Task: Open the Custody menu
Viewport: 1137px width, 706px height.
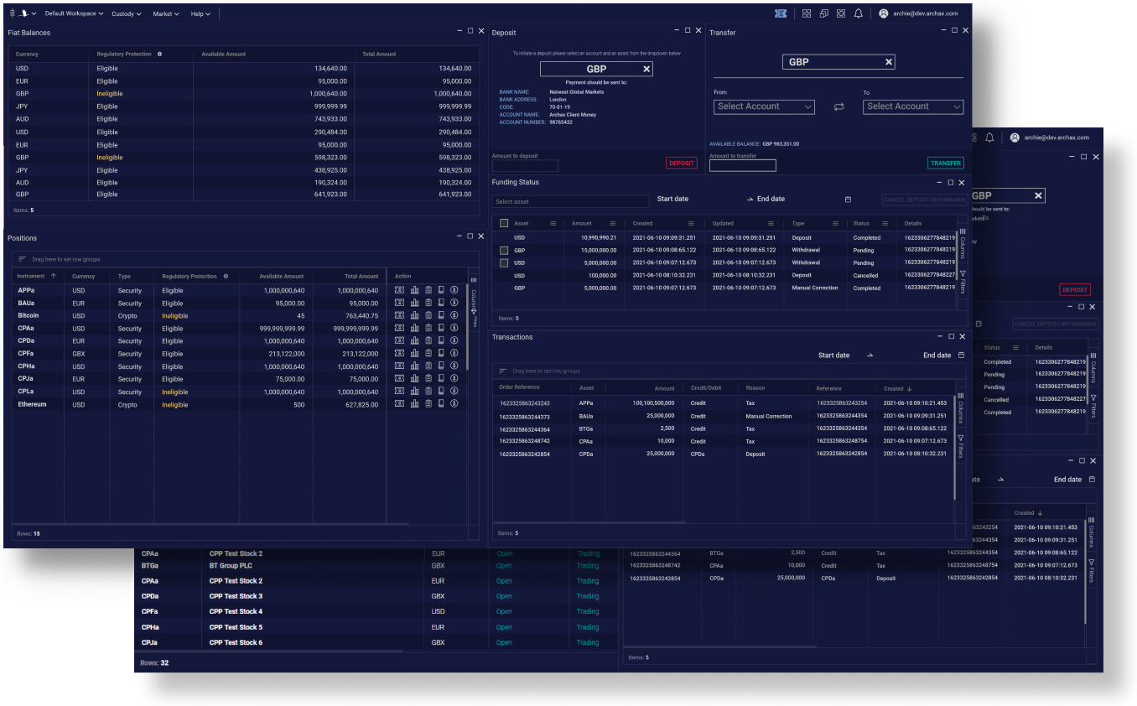Action: [127, 13]
